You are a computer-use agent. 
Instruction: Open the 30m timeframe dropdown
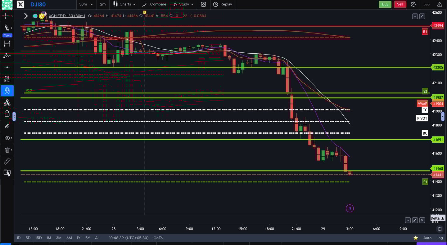pos(86,4)
